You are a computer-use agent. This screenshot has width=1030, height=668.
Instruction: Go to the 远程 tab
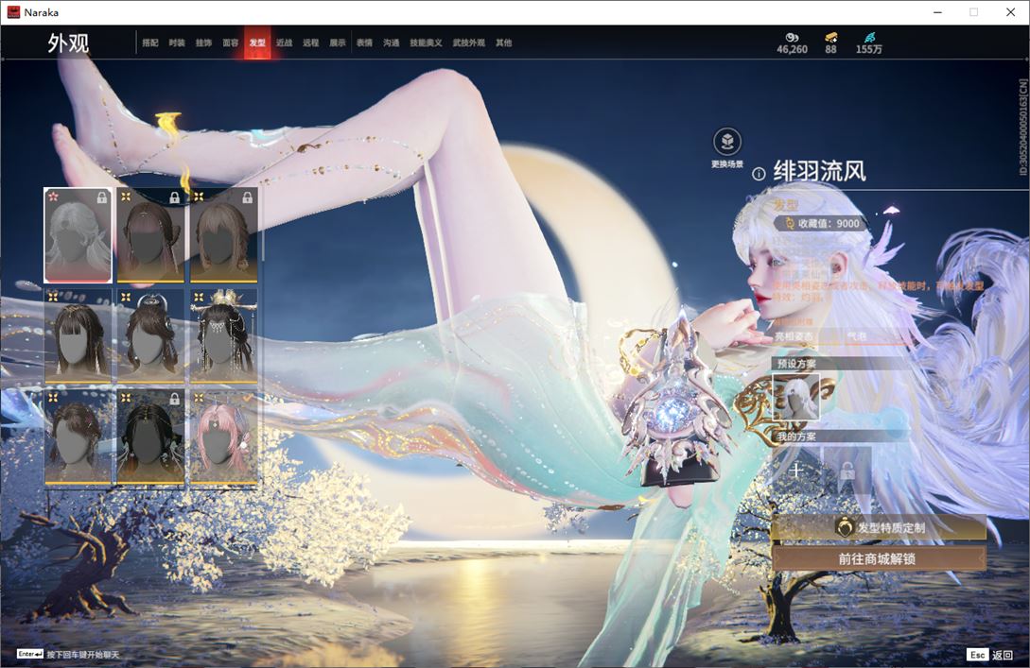tap(311, 43)
